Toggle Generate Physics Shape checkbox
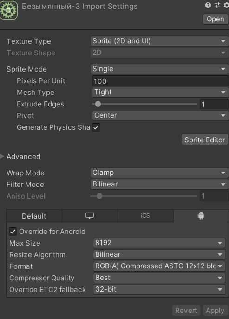 [x=96, y=127]
